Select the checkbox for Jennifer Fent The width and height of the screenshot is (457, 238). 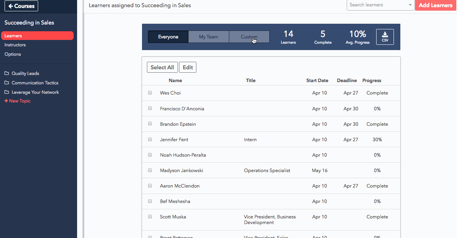coord(150,139)
